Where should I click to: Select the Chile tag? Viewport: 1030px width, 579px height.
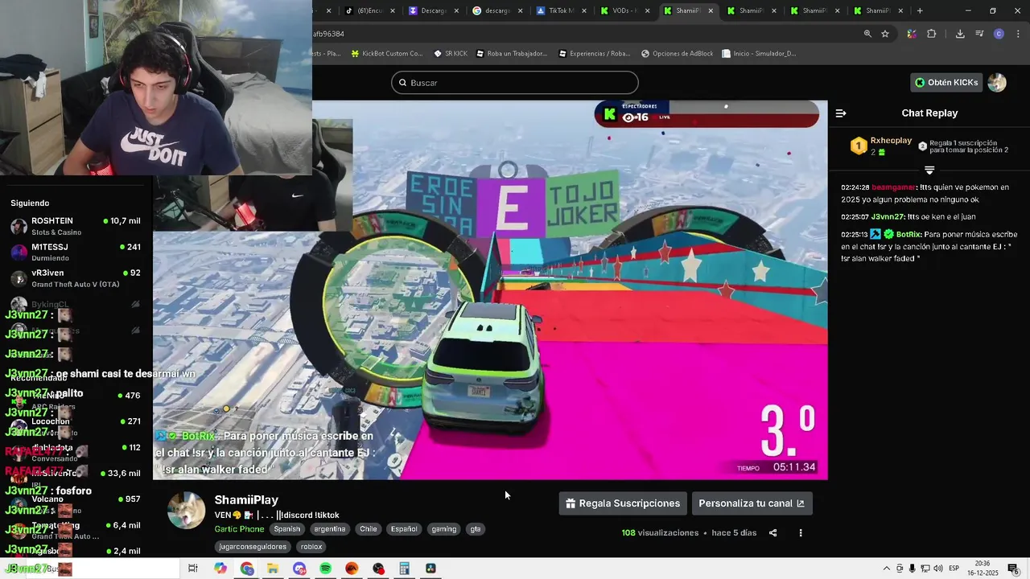369,529
